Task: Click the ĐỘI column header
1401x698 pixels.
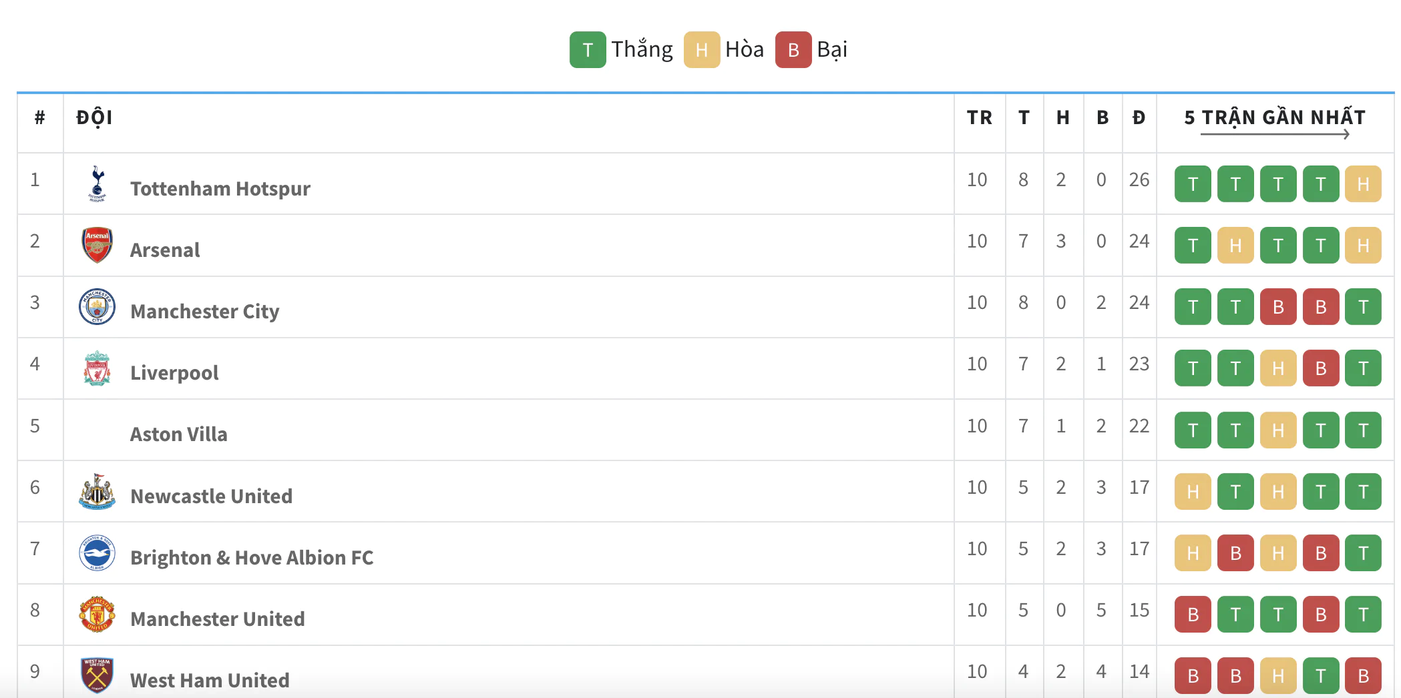Action: pos(94,118)
